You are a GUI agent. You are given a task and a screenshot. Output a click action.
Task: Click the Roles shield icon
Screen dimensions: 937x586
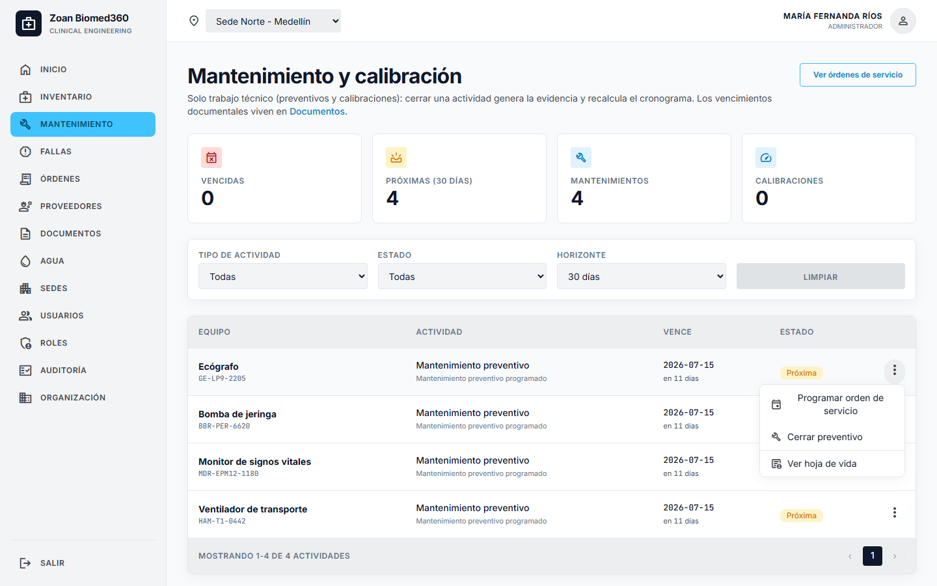tap(25, 343)
